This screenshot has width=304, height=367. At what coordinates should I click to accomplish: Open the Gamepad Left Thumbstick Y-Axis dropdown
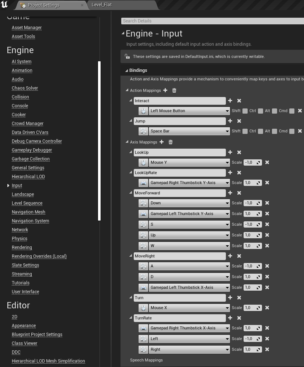(x=189, y=214)
